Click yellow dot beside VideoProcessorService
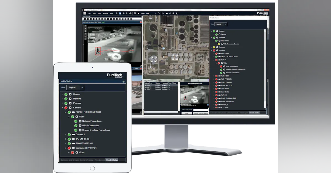The width and height of the screenshot is (331, 173). pos(219,44)
